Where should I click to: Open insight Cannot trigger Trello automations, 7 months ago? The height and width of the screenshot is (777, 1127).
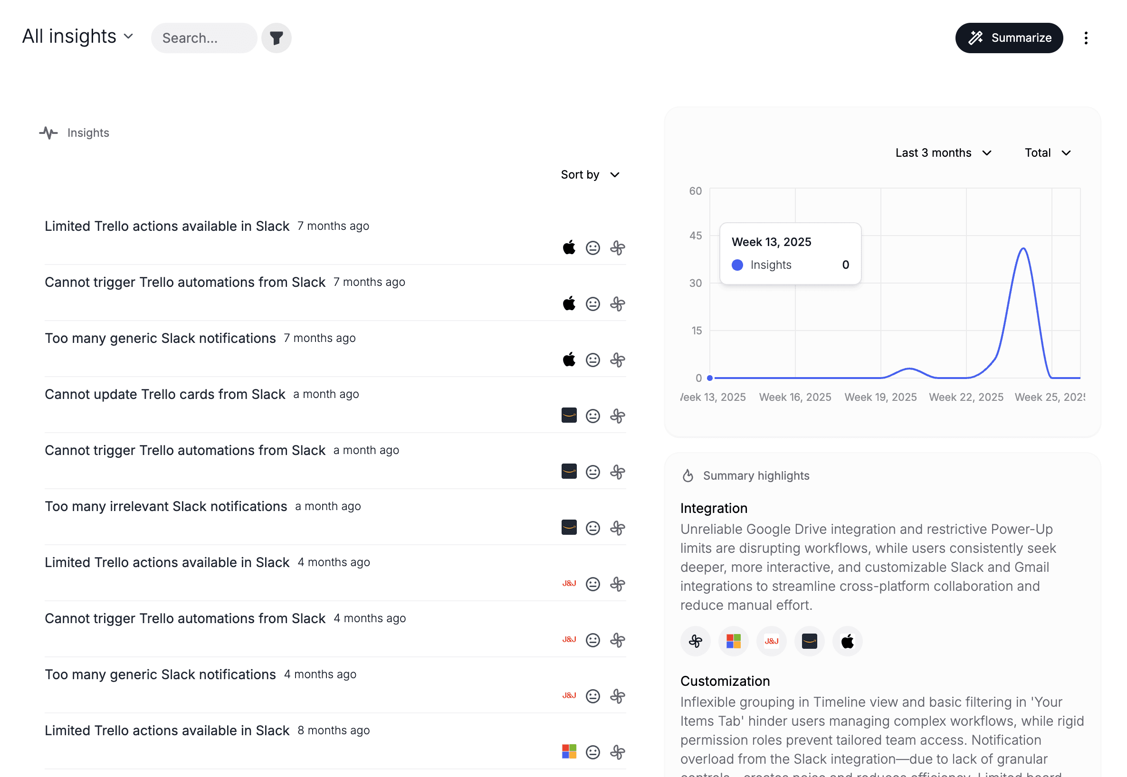pyautogui.click(x=185, y=282)
